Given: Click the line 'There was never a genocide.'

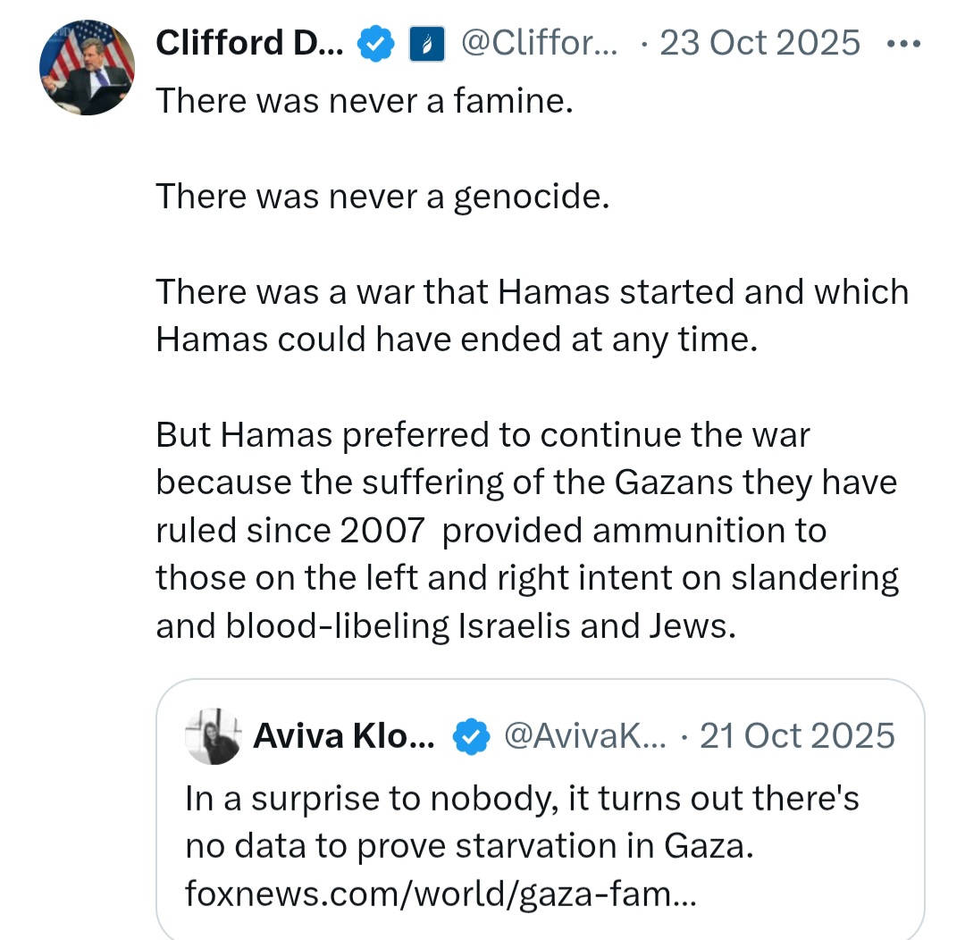Looking at the screenshot, I should click(x=382, y=197).
